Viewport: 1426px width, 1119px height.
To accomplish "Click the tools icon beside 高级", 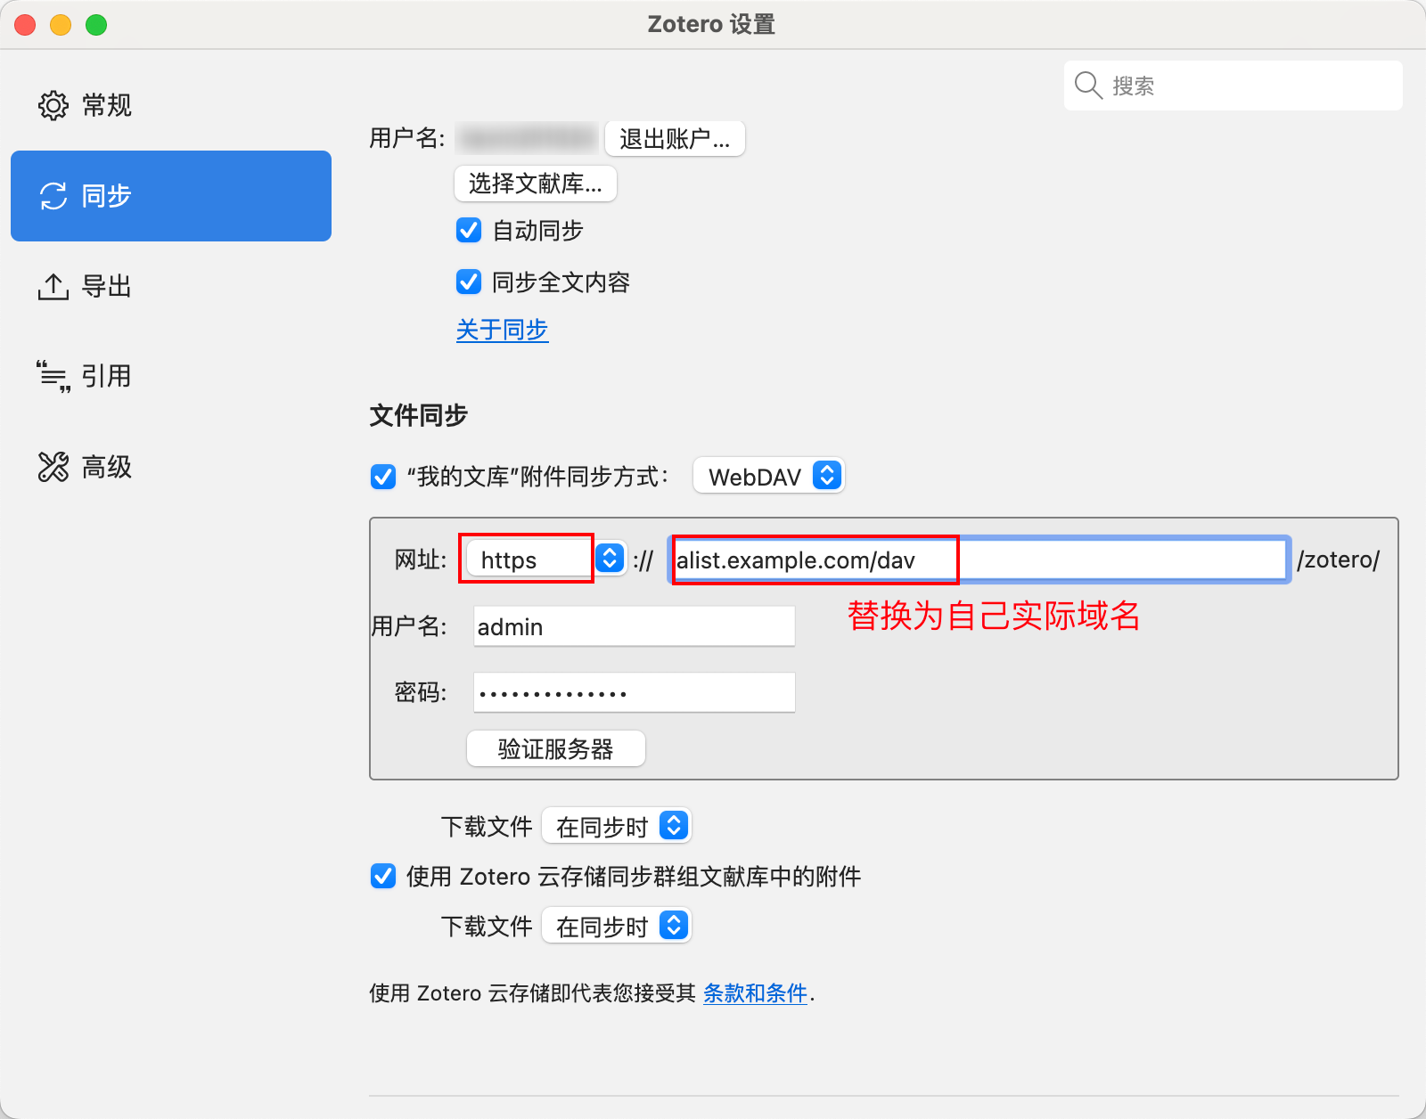I will coord(53,466).
